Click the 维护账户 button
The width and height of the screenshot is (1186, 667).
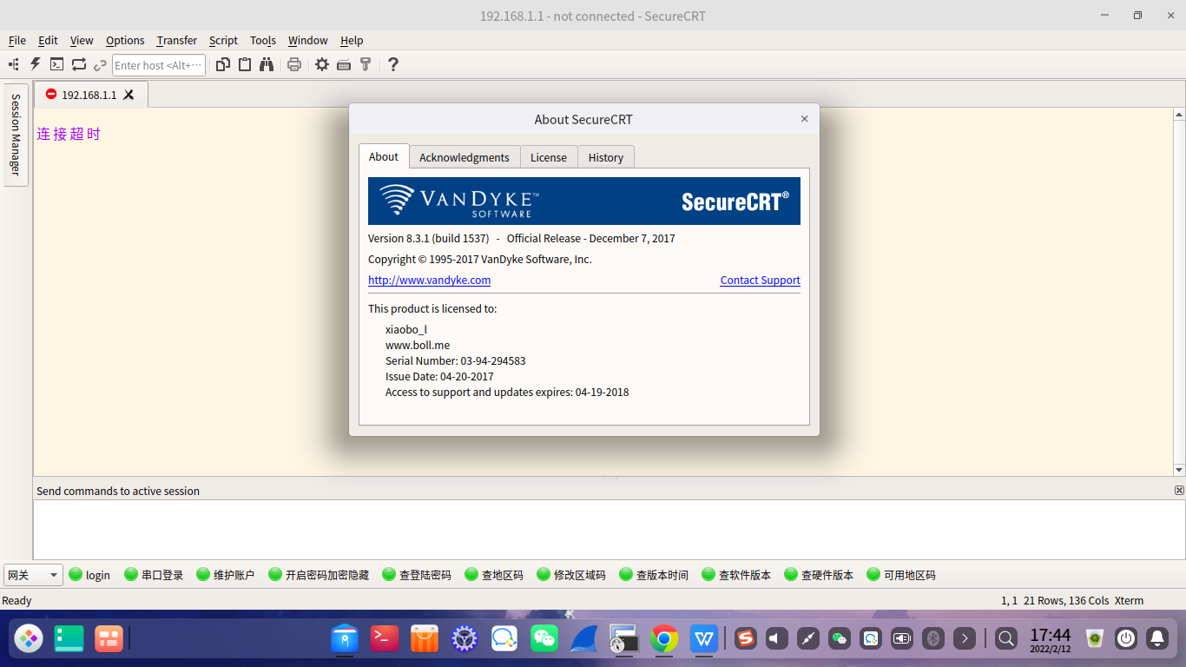point(226,575)
